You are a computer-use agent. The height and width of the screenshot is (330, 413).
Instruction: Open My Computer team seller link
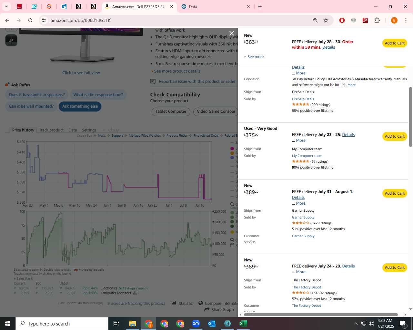coord(307,156)
